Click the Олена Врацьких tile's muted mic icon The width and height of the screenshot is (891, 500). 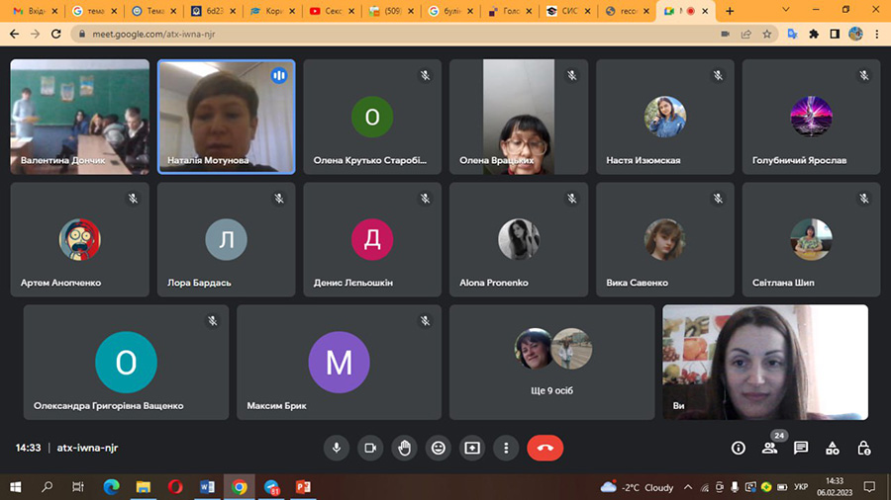[x=571, y=75]
